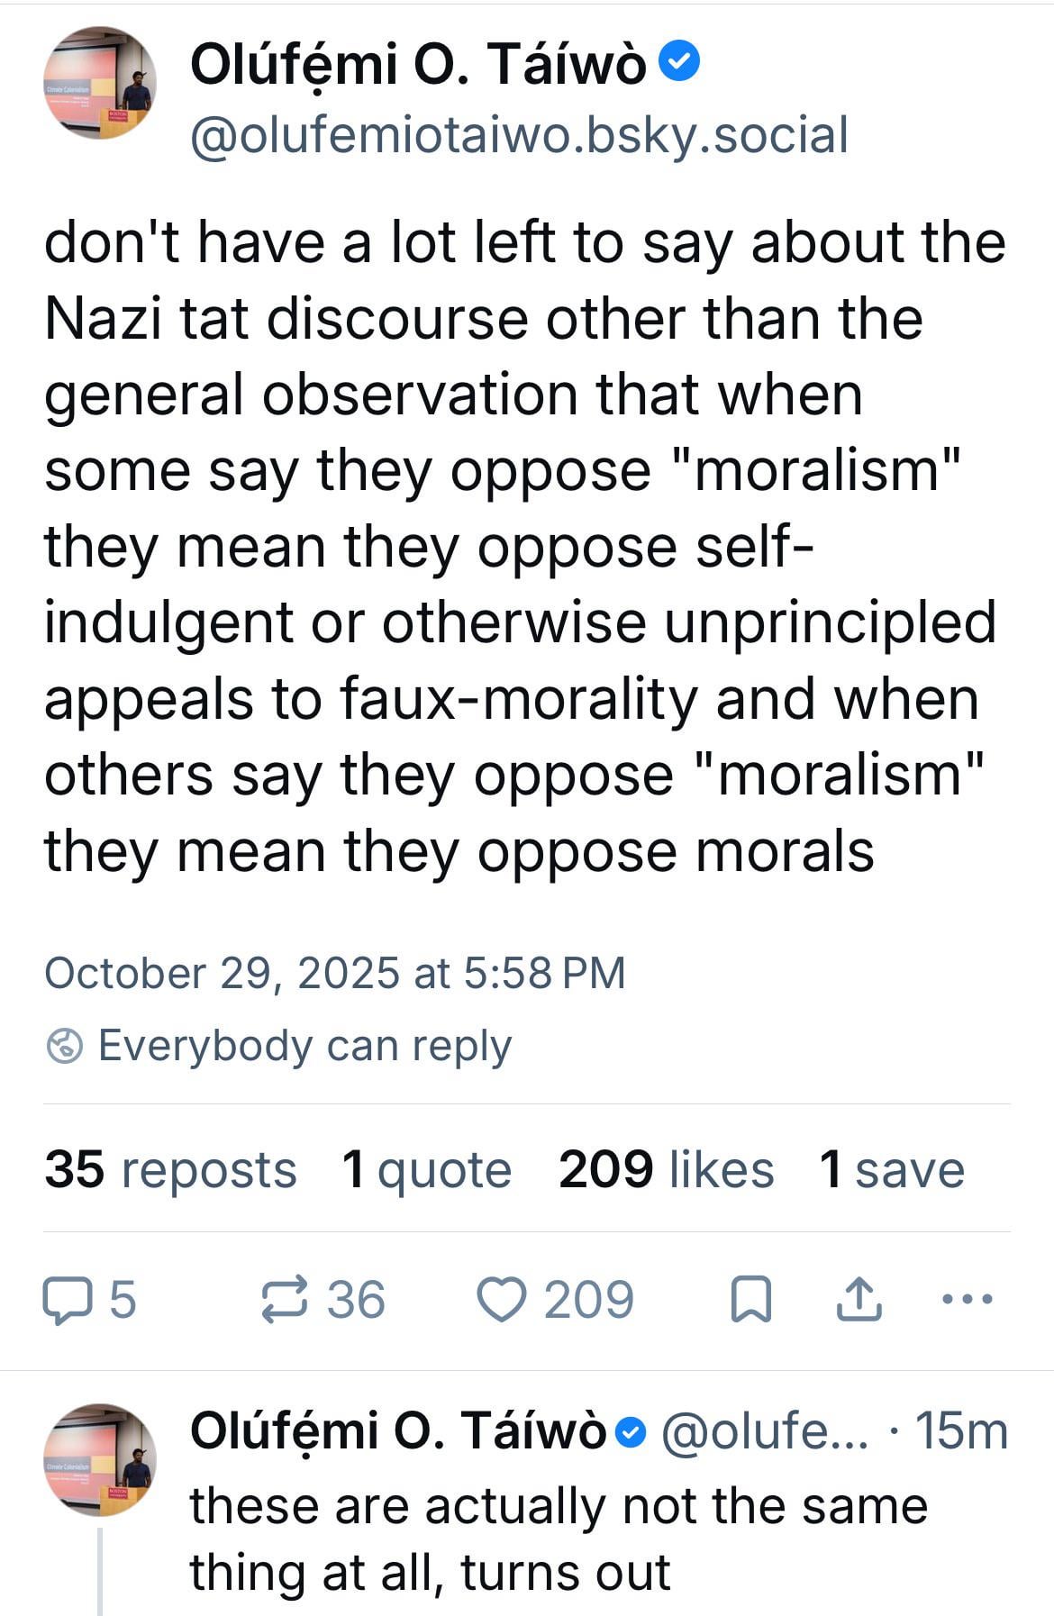Repost this post using the arrows icon
The height and width of the screenshot is (1616, 1054).
coord(285,1301)
